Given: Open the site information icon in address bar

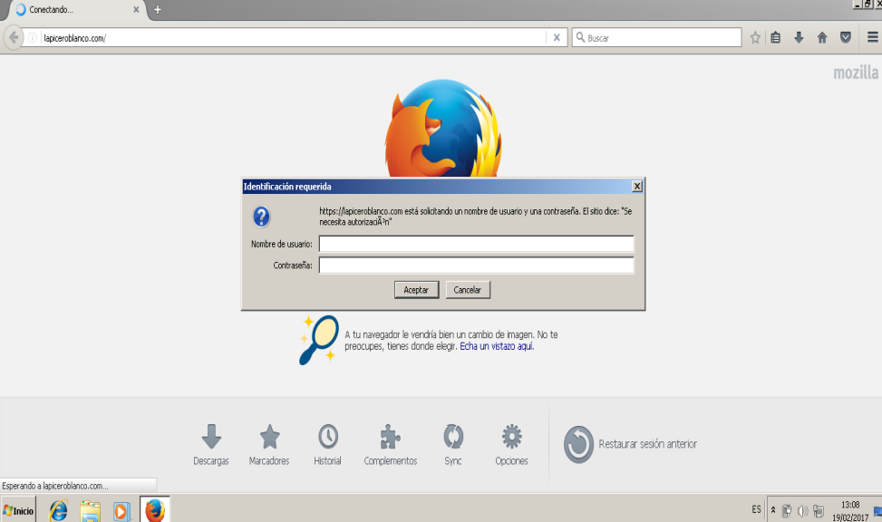Looking at the screenshot, I should pos(33,38).
